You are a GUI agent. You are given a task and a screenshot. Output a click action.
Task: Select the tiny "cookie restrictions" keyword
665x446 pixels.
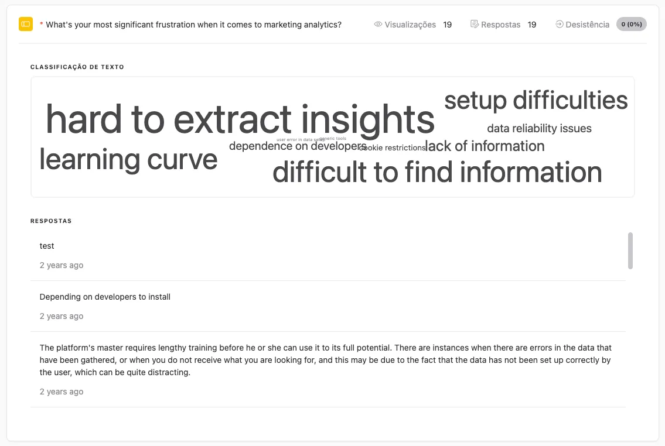click(x=391, y=148)
